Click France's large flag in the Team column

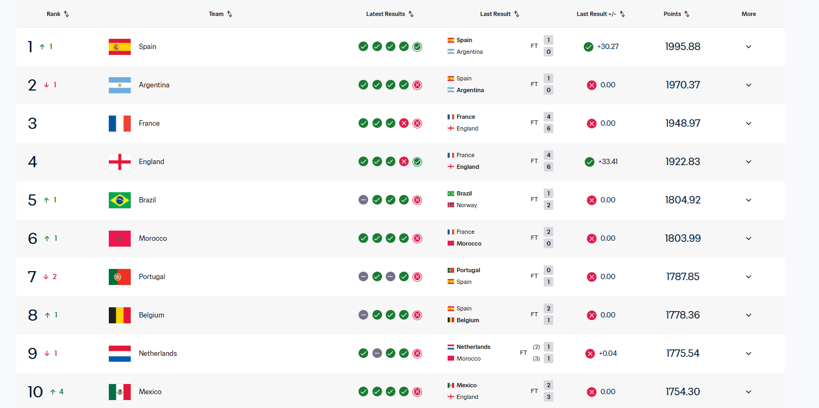(120, 124)
